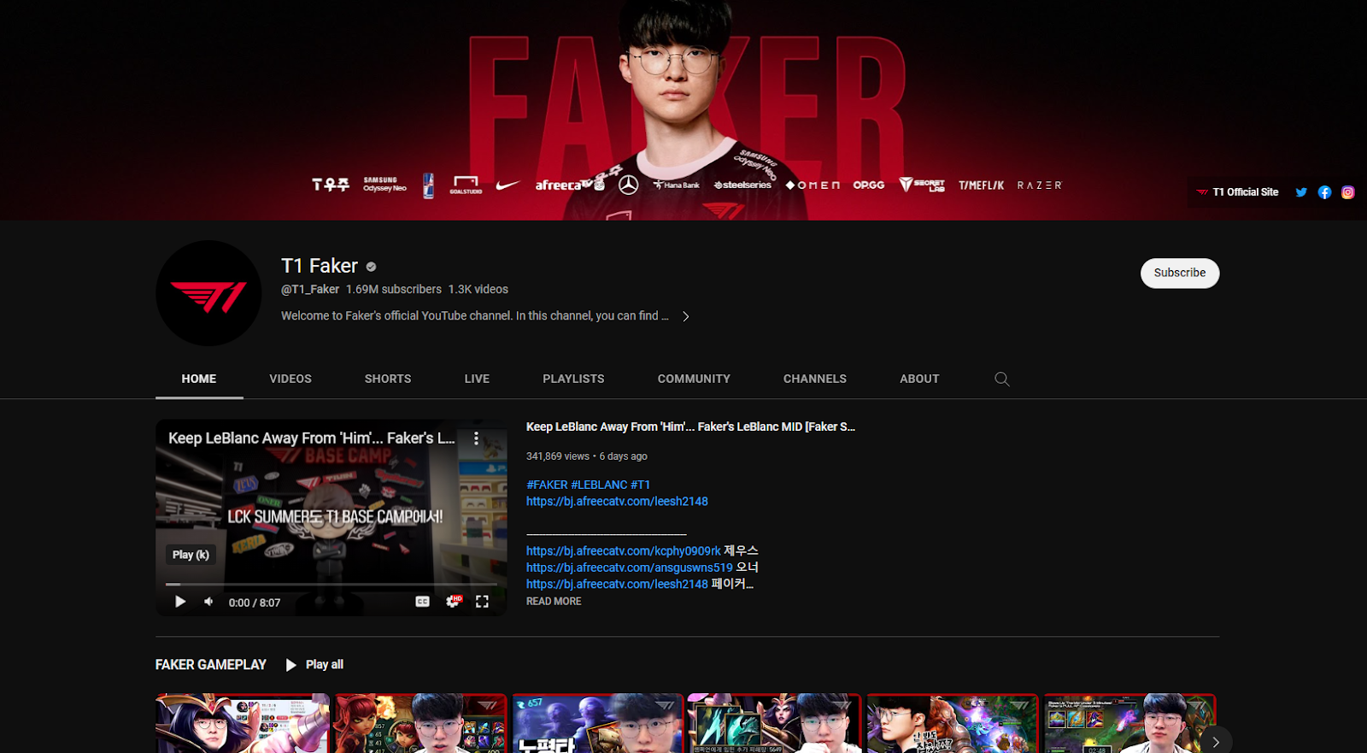
Task: Click the Samsung Odyssey Neo logo
Action: click(x=384, y=185)
